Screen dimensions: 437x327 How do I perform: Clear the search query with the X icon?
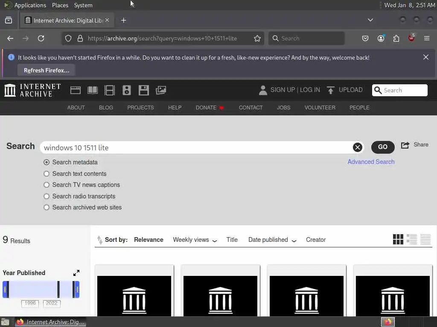358,147
